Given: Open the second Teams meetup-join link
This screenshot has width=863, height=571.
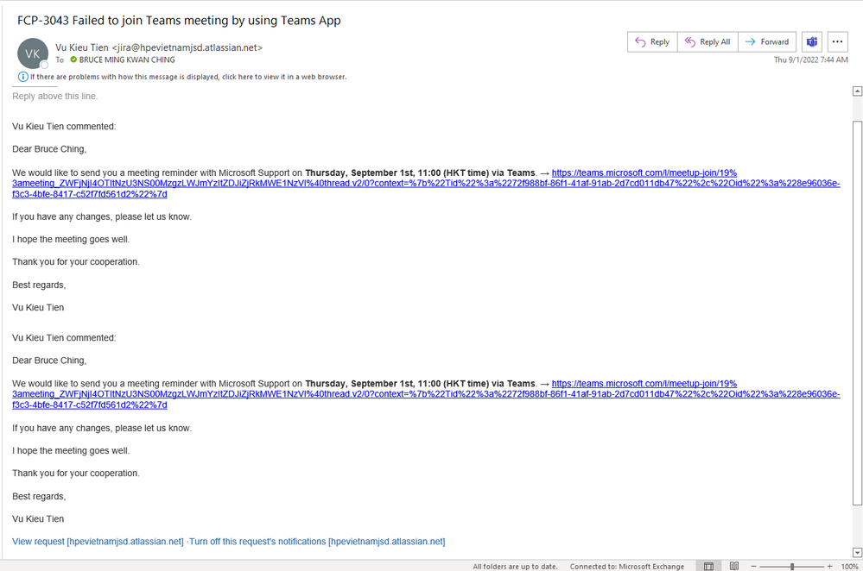Looking at the screenshot, I should 426,394.
